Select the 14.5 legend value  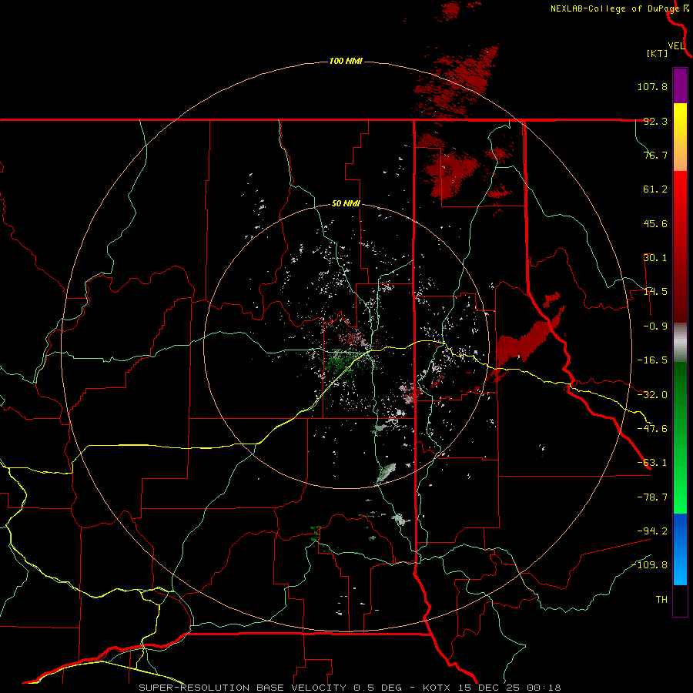[x=655, y=292]
